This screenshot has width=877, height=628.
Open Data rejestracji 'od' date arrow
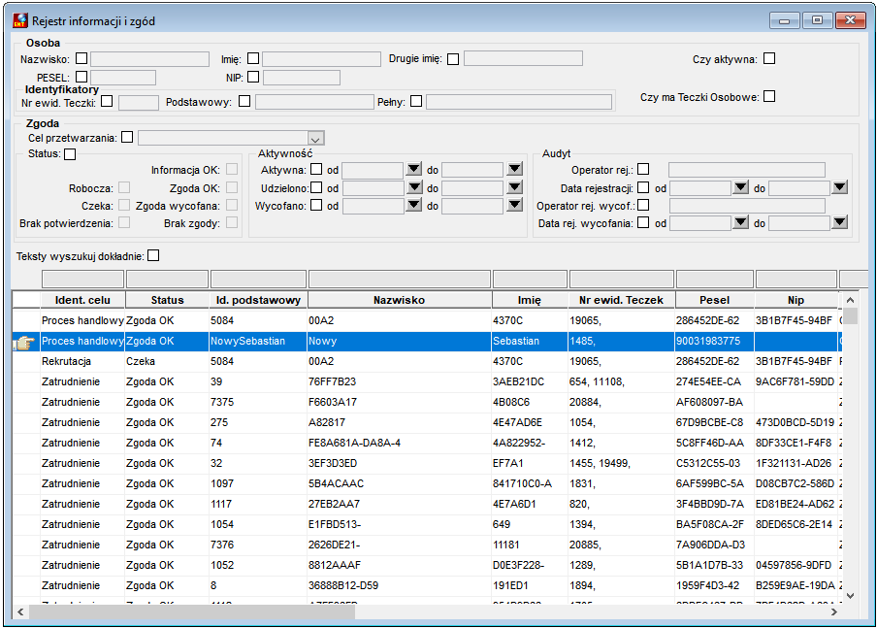point(741,187)
